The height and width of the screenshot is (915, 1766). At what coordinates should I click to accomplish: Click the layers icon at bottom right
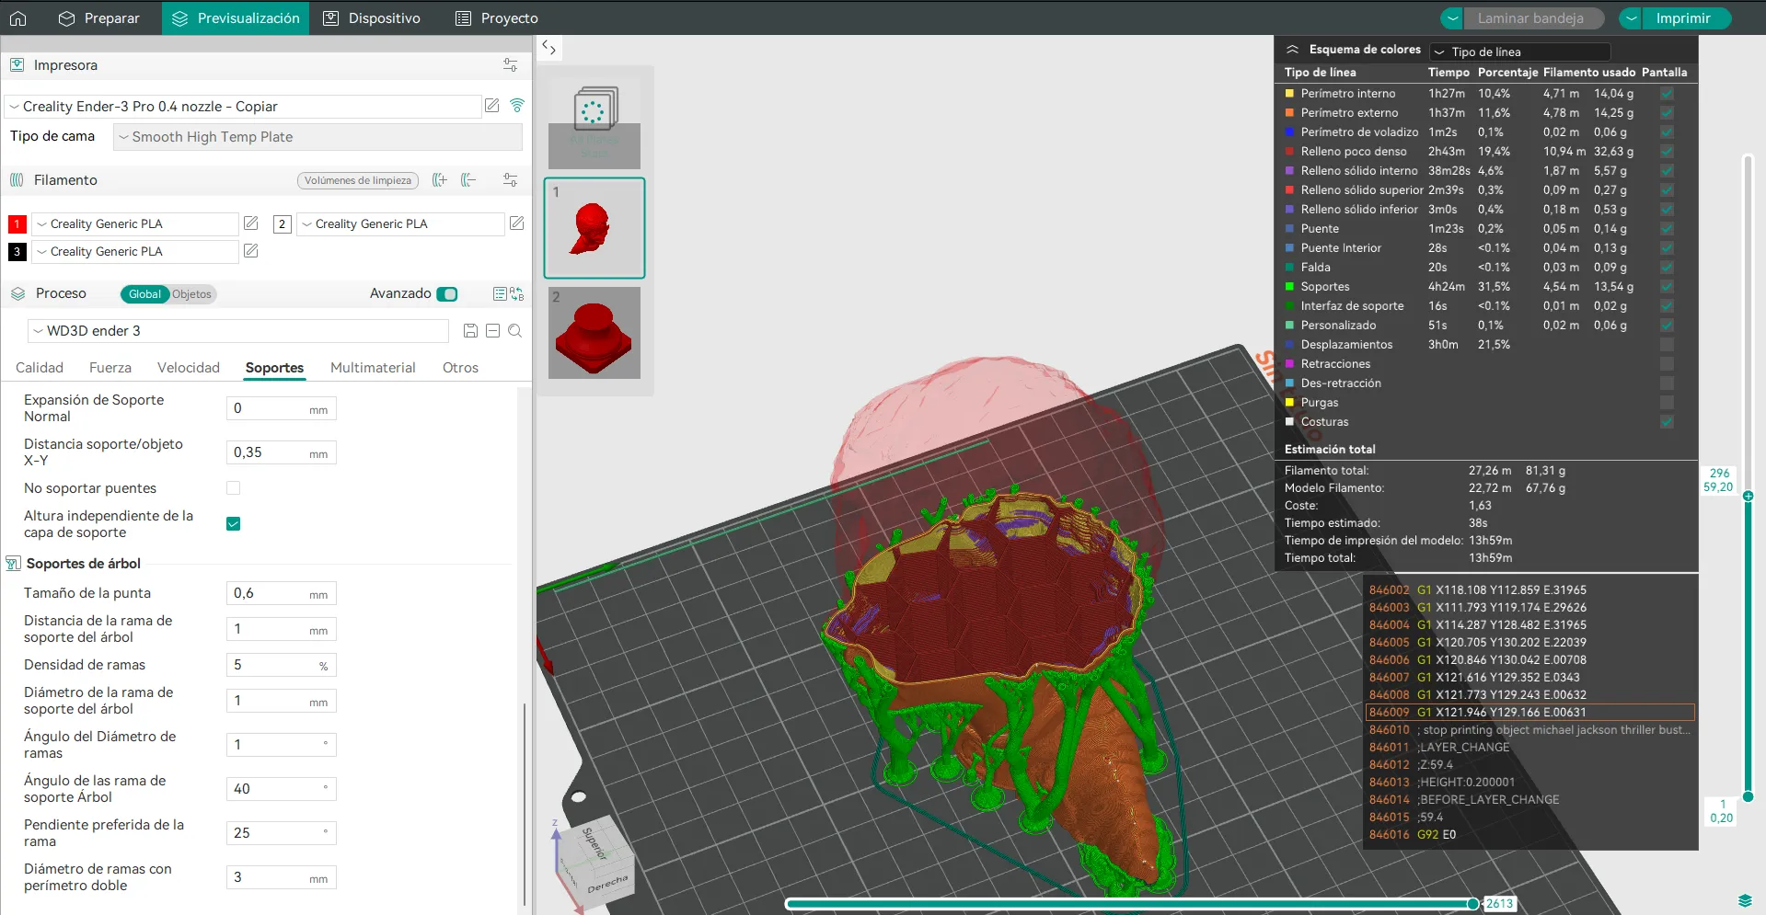(1744, 900)
